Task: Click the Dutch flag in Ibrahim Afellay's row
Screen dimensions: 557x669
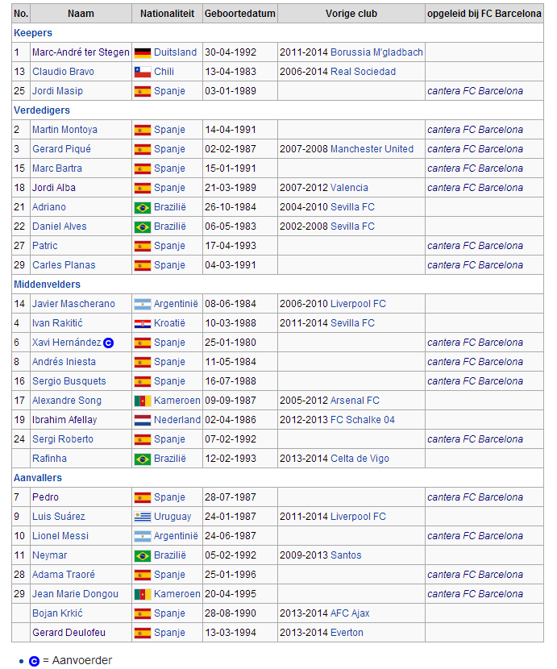Action: [143, 420]
